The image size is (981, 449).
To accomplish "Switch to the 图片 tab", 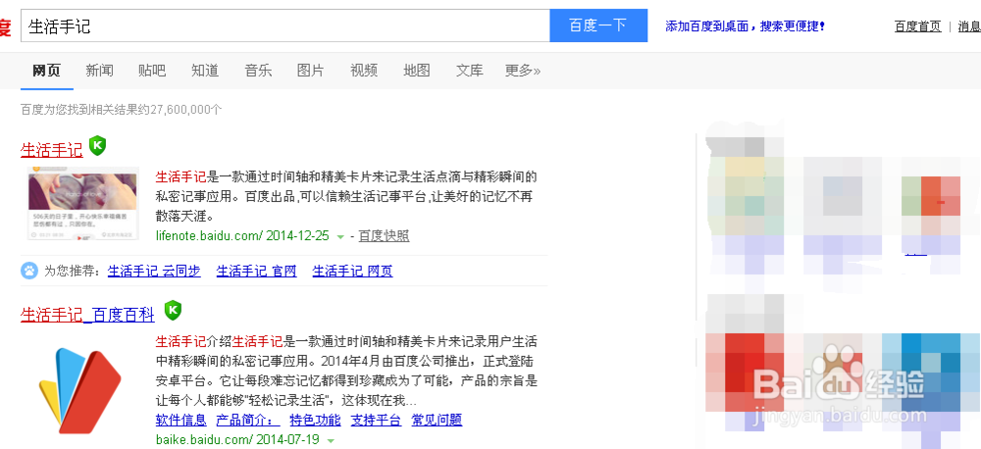I will pos(311,70).
